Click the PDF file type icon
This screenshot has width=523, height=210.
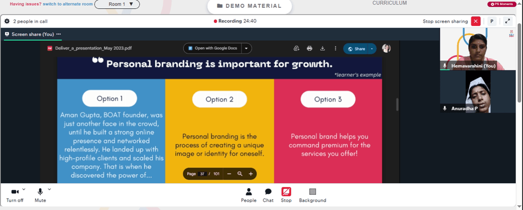(x=50, y=48)
